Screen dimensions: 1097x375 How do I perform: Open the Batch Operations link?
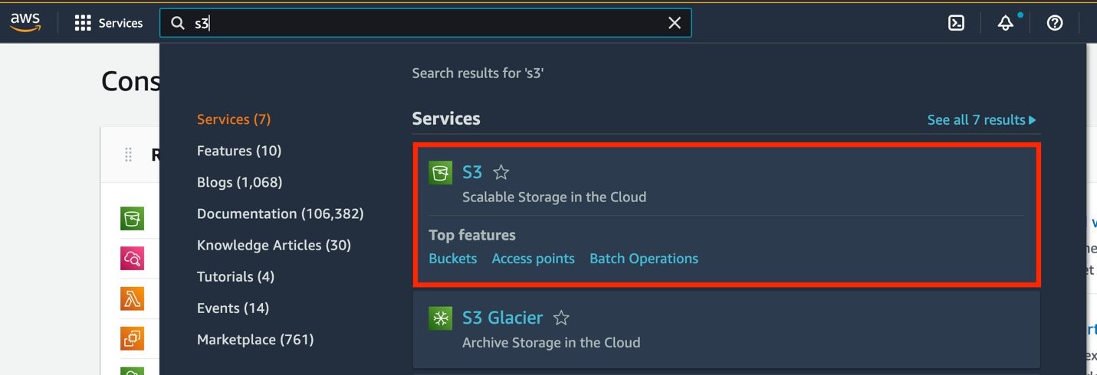[x=643, y=259]
